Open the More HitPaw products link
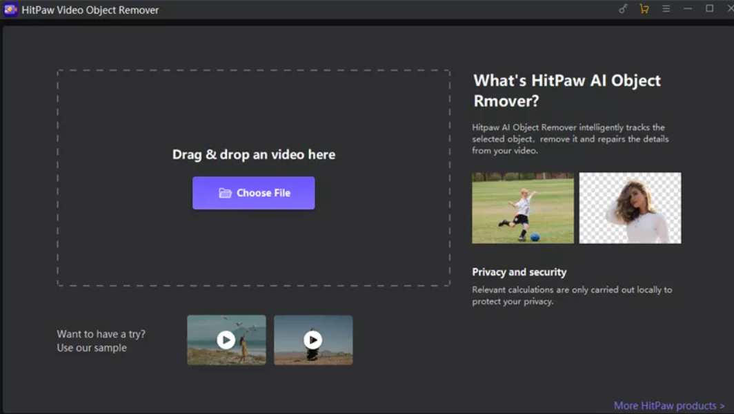The image size is (734, 414). pos(669,406)
